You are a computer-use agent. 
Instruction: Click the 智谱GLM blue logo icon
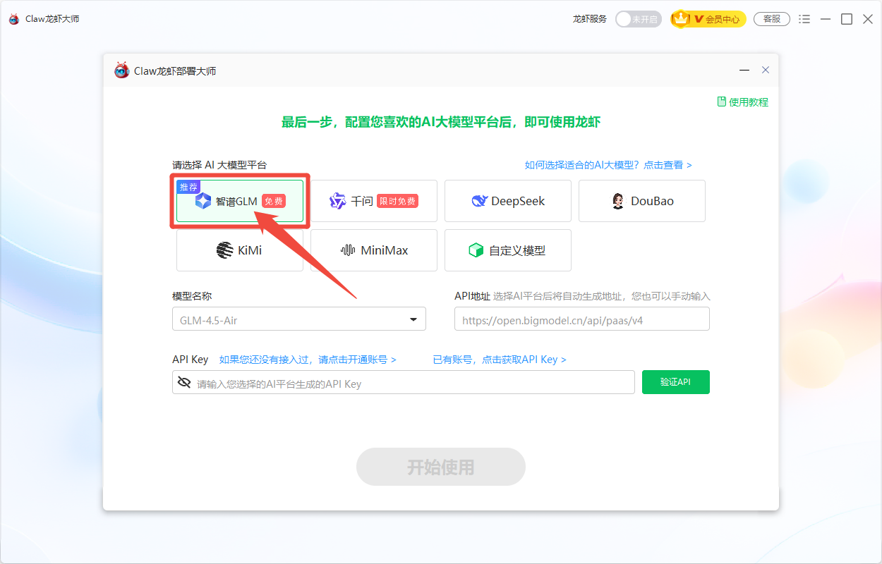(203, 201)
